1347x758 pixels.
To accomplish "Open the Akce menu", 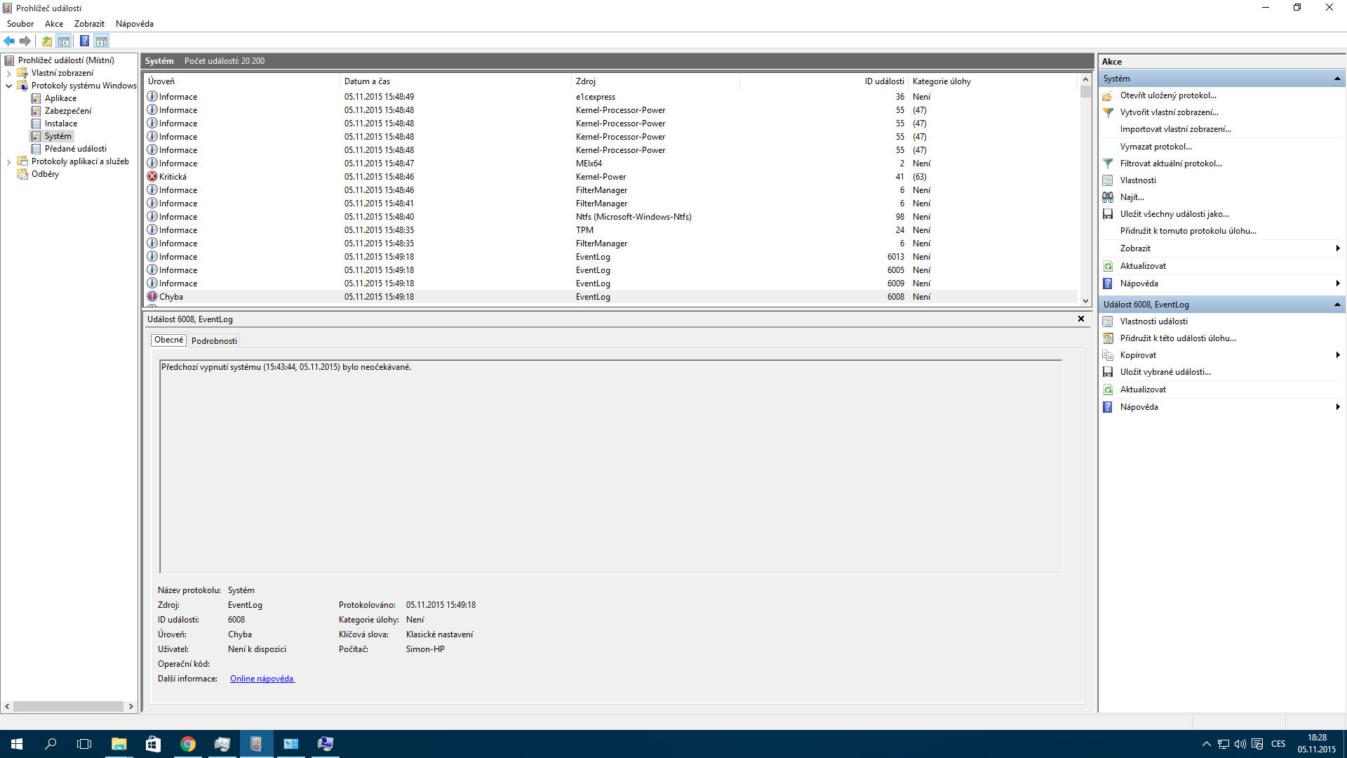I will click(x=54, y=24).
